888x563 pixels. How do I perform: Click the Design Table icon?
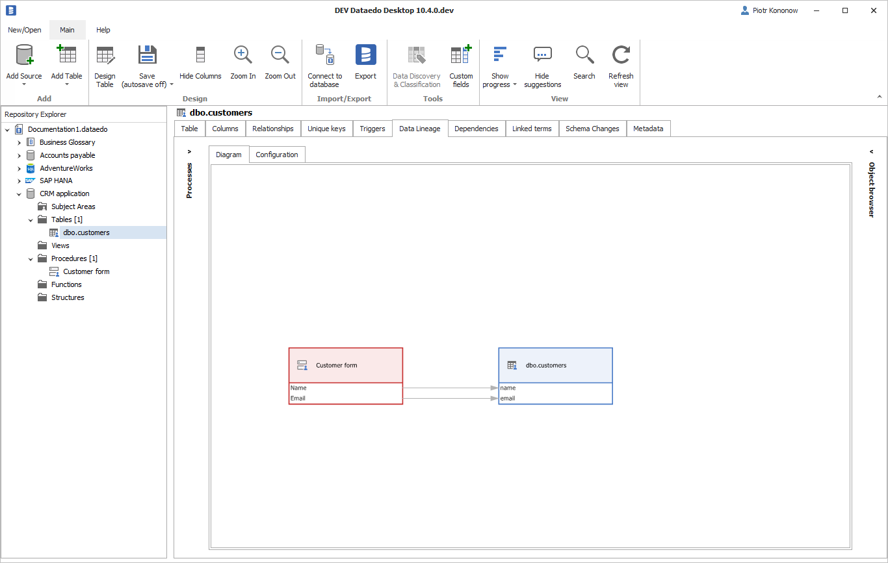105,56
